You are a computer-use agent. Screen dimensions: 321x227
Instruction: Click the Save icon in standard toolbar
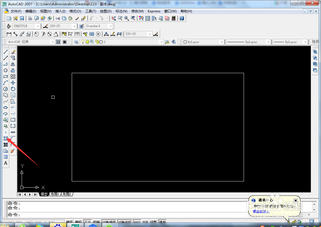(22, 18)
